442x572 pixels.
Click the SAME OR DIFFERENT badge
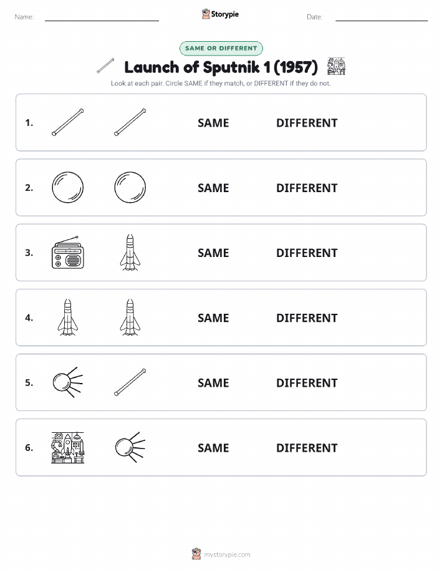coord(221,48)
